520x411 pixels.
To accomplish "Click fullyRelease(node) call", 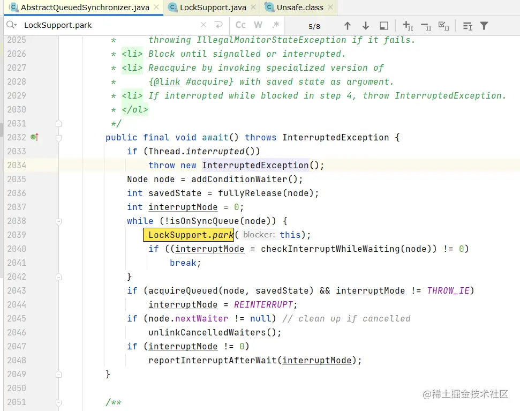I will [x=265, y=193].
